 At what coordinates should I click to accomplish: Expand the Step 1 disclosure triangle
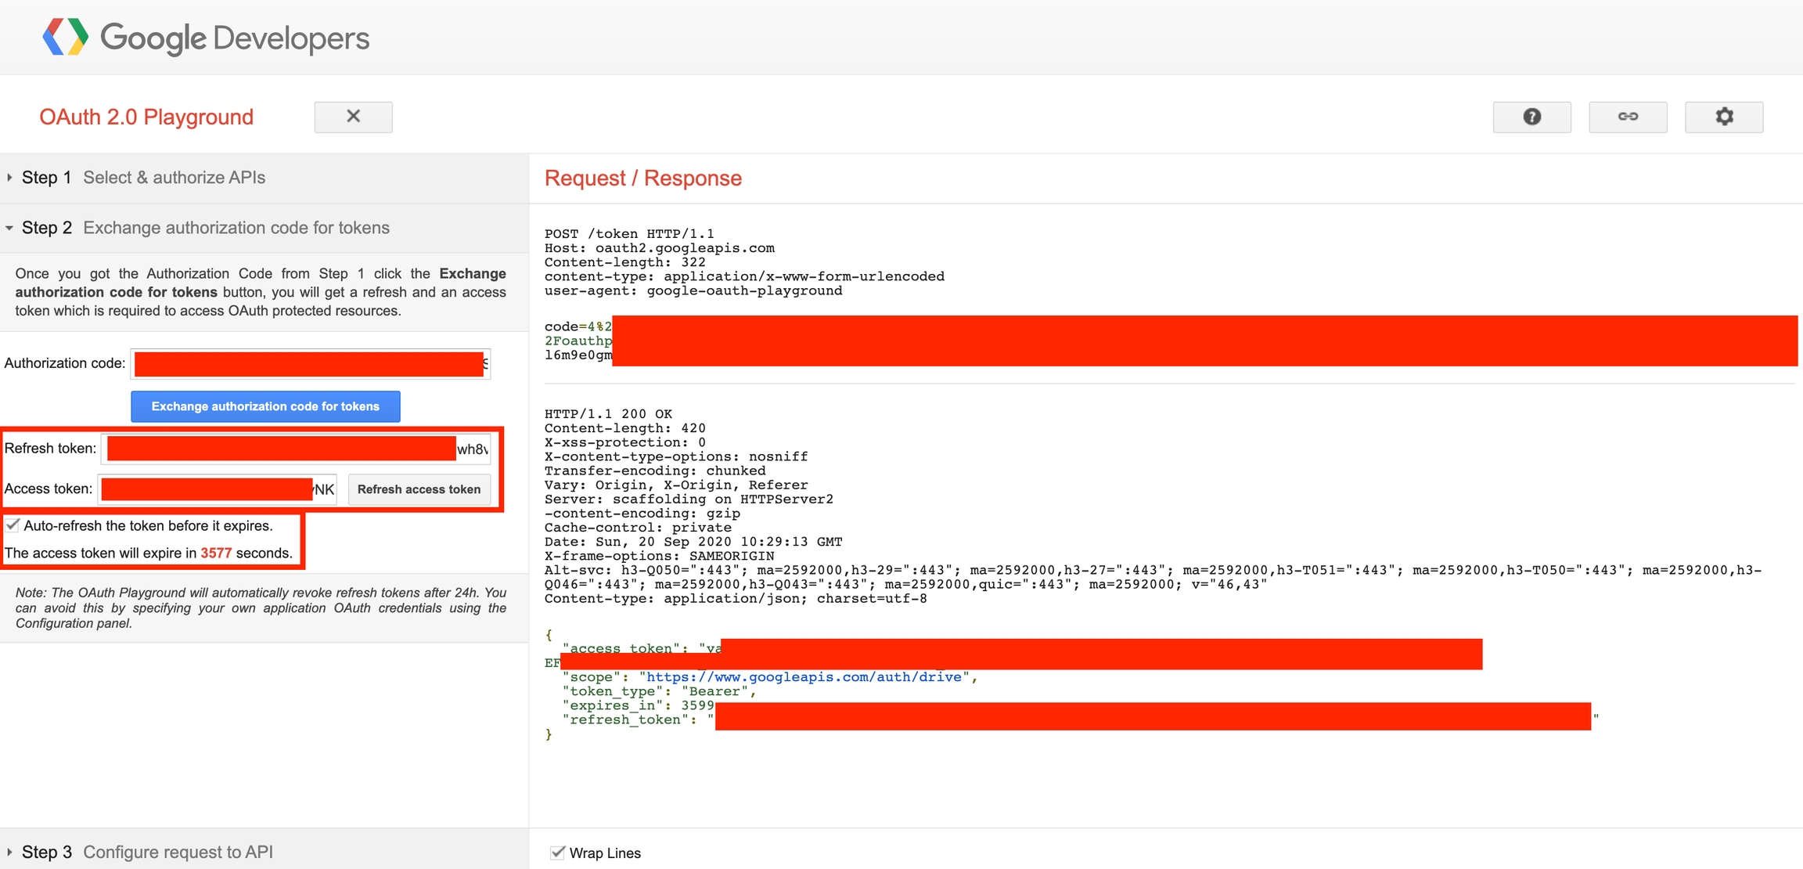pos(9,178)
